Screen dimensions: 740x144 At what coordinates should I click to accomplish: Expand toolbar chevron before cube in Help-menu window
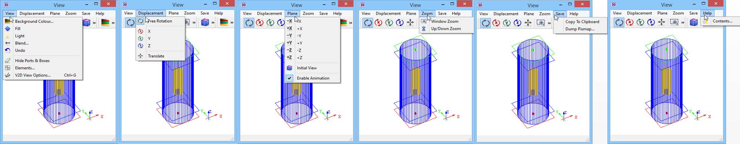(x=683, y=22)
